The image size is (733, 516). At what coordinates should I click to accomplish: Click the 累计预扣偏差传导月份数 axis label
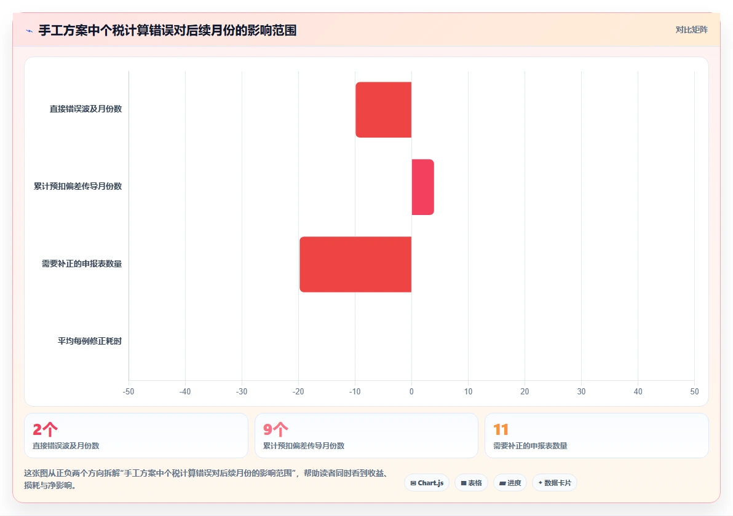click(x=77, y=186)
